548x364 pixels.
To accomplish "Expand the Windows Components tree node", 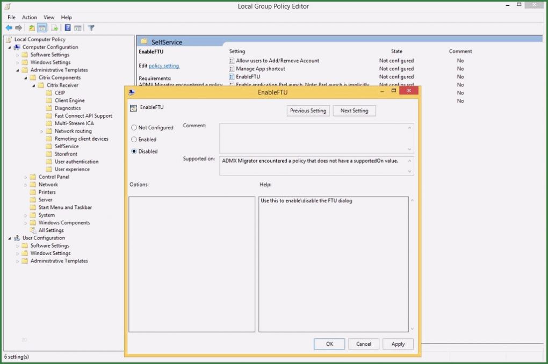I will [26, 223].
